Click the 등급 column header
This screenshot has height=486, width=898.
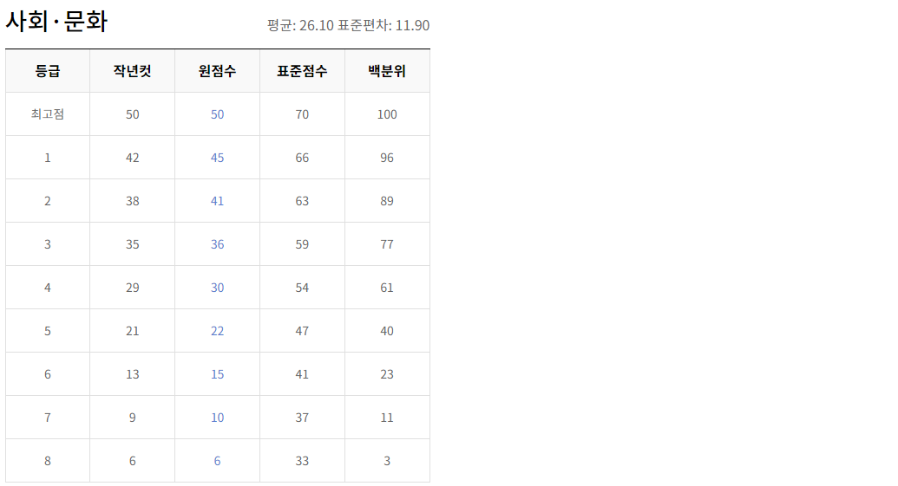coord(48,71)
